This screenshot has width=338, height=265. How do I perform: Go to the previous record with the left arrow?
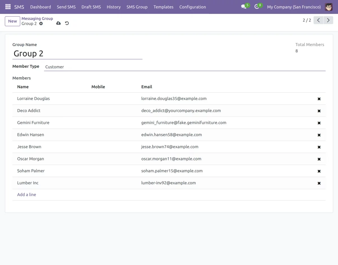pyautogui.click(x=318, y=20)
